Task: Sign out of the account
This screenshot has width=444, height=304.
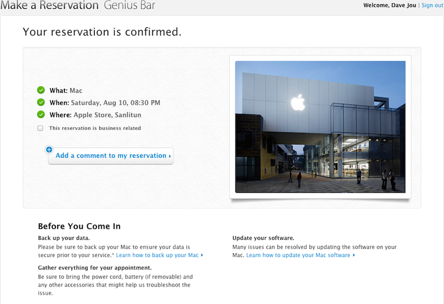Action: pos(432,6)
